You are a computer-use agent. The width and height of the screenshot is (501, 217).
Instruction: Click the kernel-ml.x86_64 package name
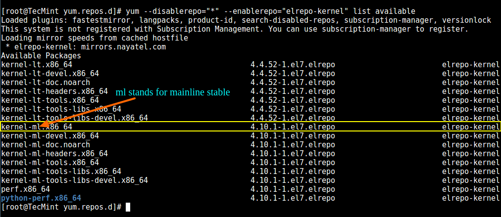click(37, 127)
